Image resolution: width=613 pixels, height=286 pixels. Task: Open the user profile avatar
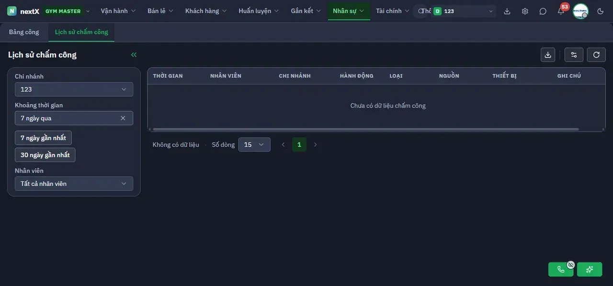[580, 11]
